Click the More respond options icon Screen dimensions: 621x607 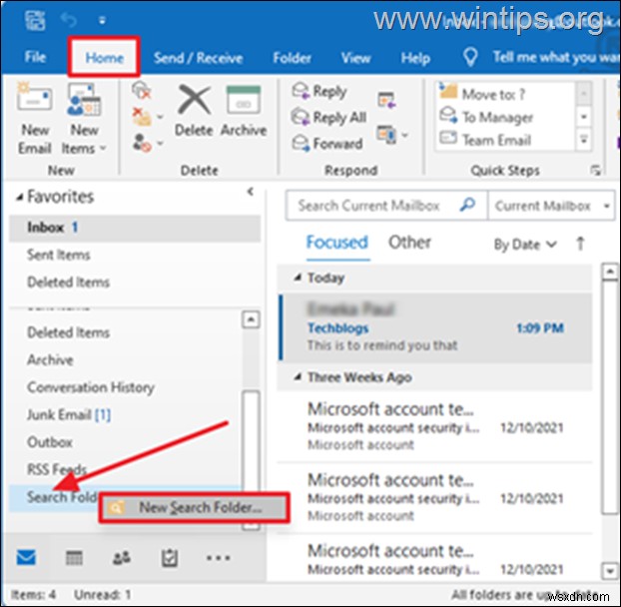click(x=386, y=134)
